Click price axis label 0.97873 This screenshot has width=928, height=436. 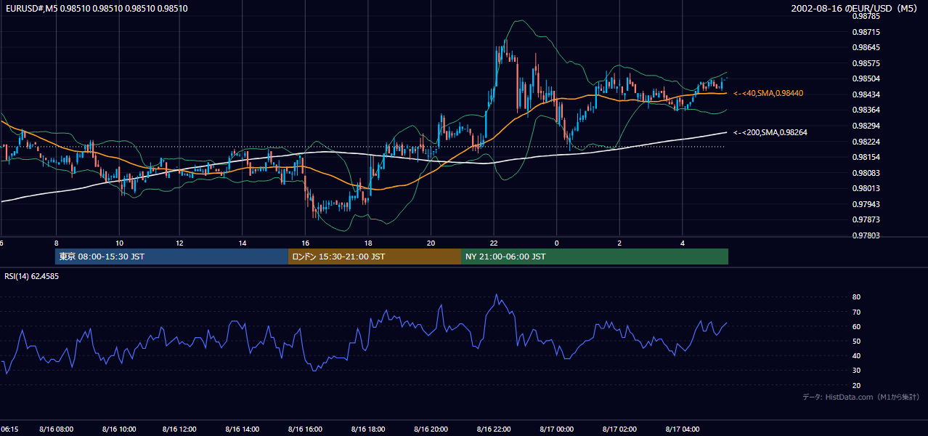pos(866,220)
